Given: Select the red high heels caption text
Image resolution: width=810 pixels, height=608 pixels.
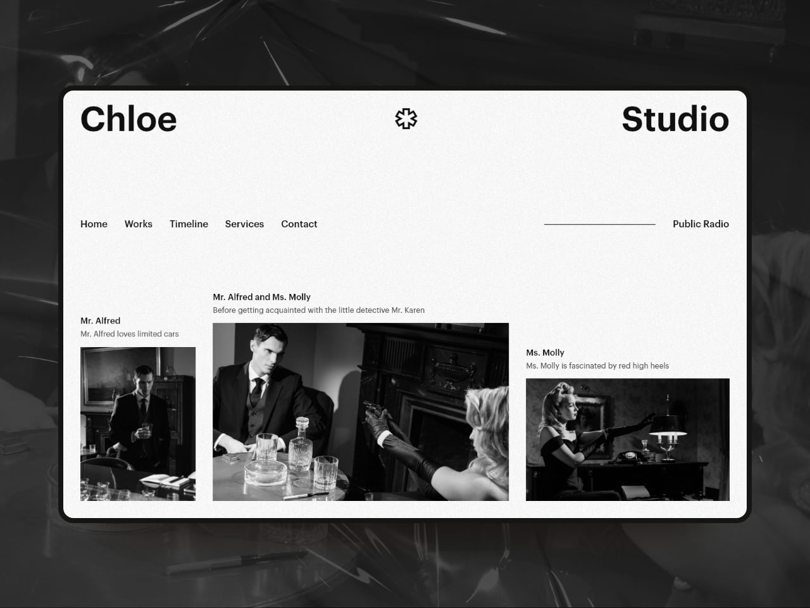Looking at the screenshot, I should [x=597, y=366].
